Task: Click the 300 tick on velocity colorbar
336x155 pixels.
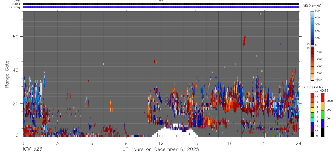Action: pos(317,24)
